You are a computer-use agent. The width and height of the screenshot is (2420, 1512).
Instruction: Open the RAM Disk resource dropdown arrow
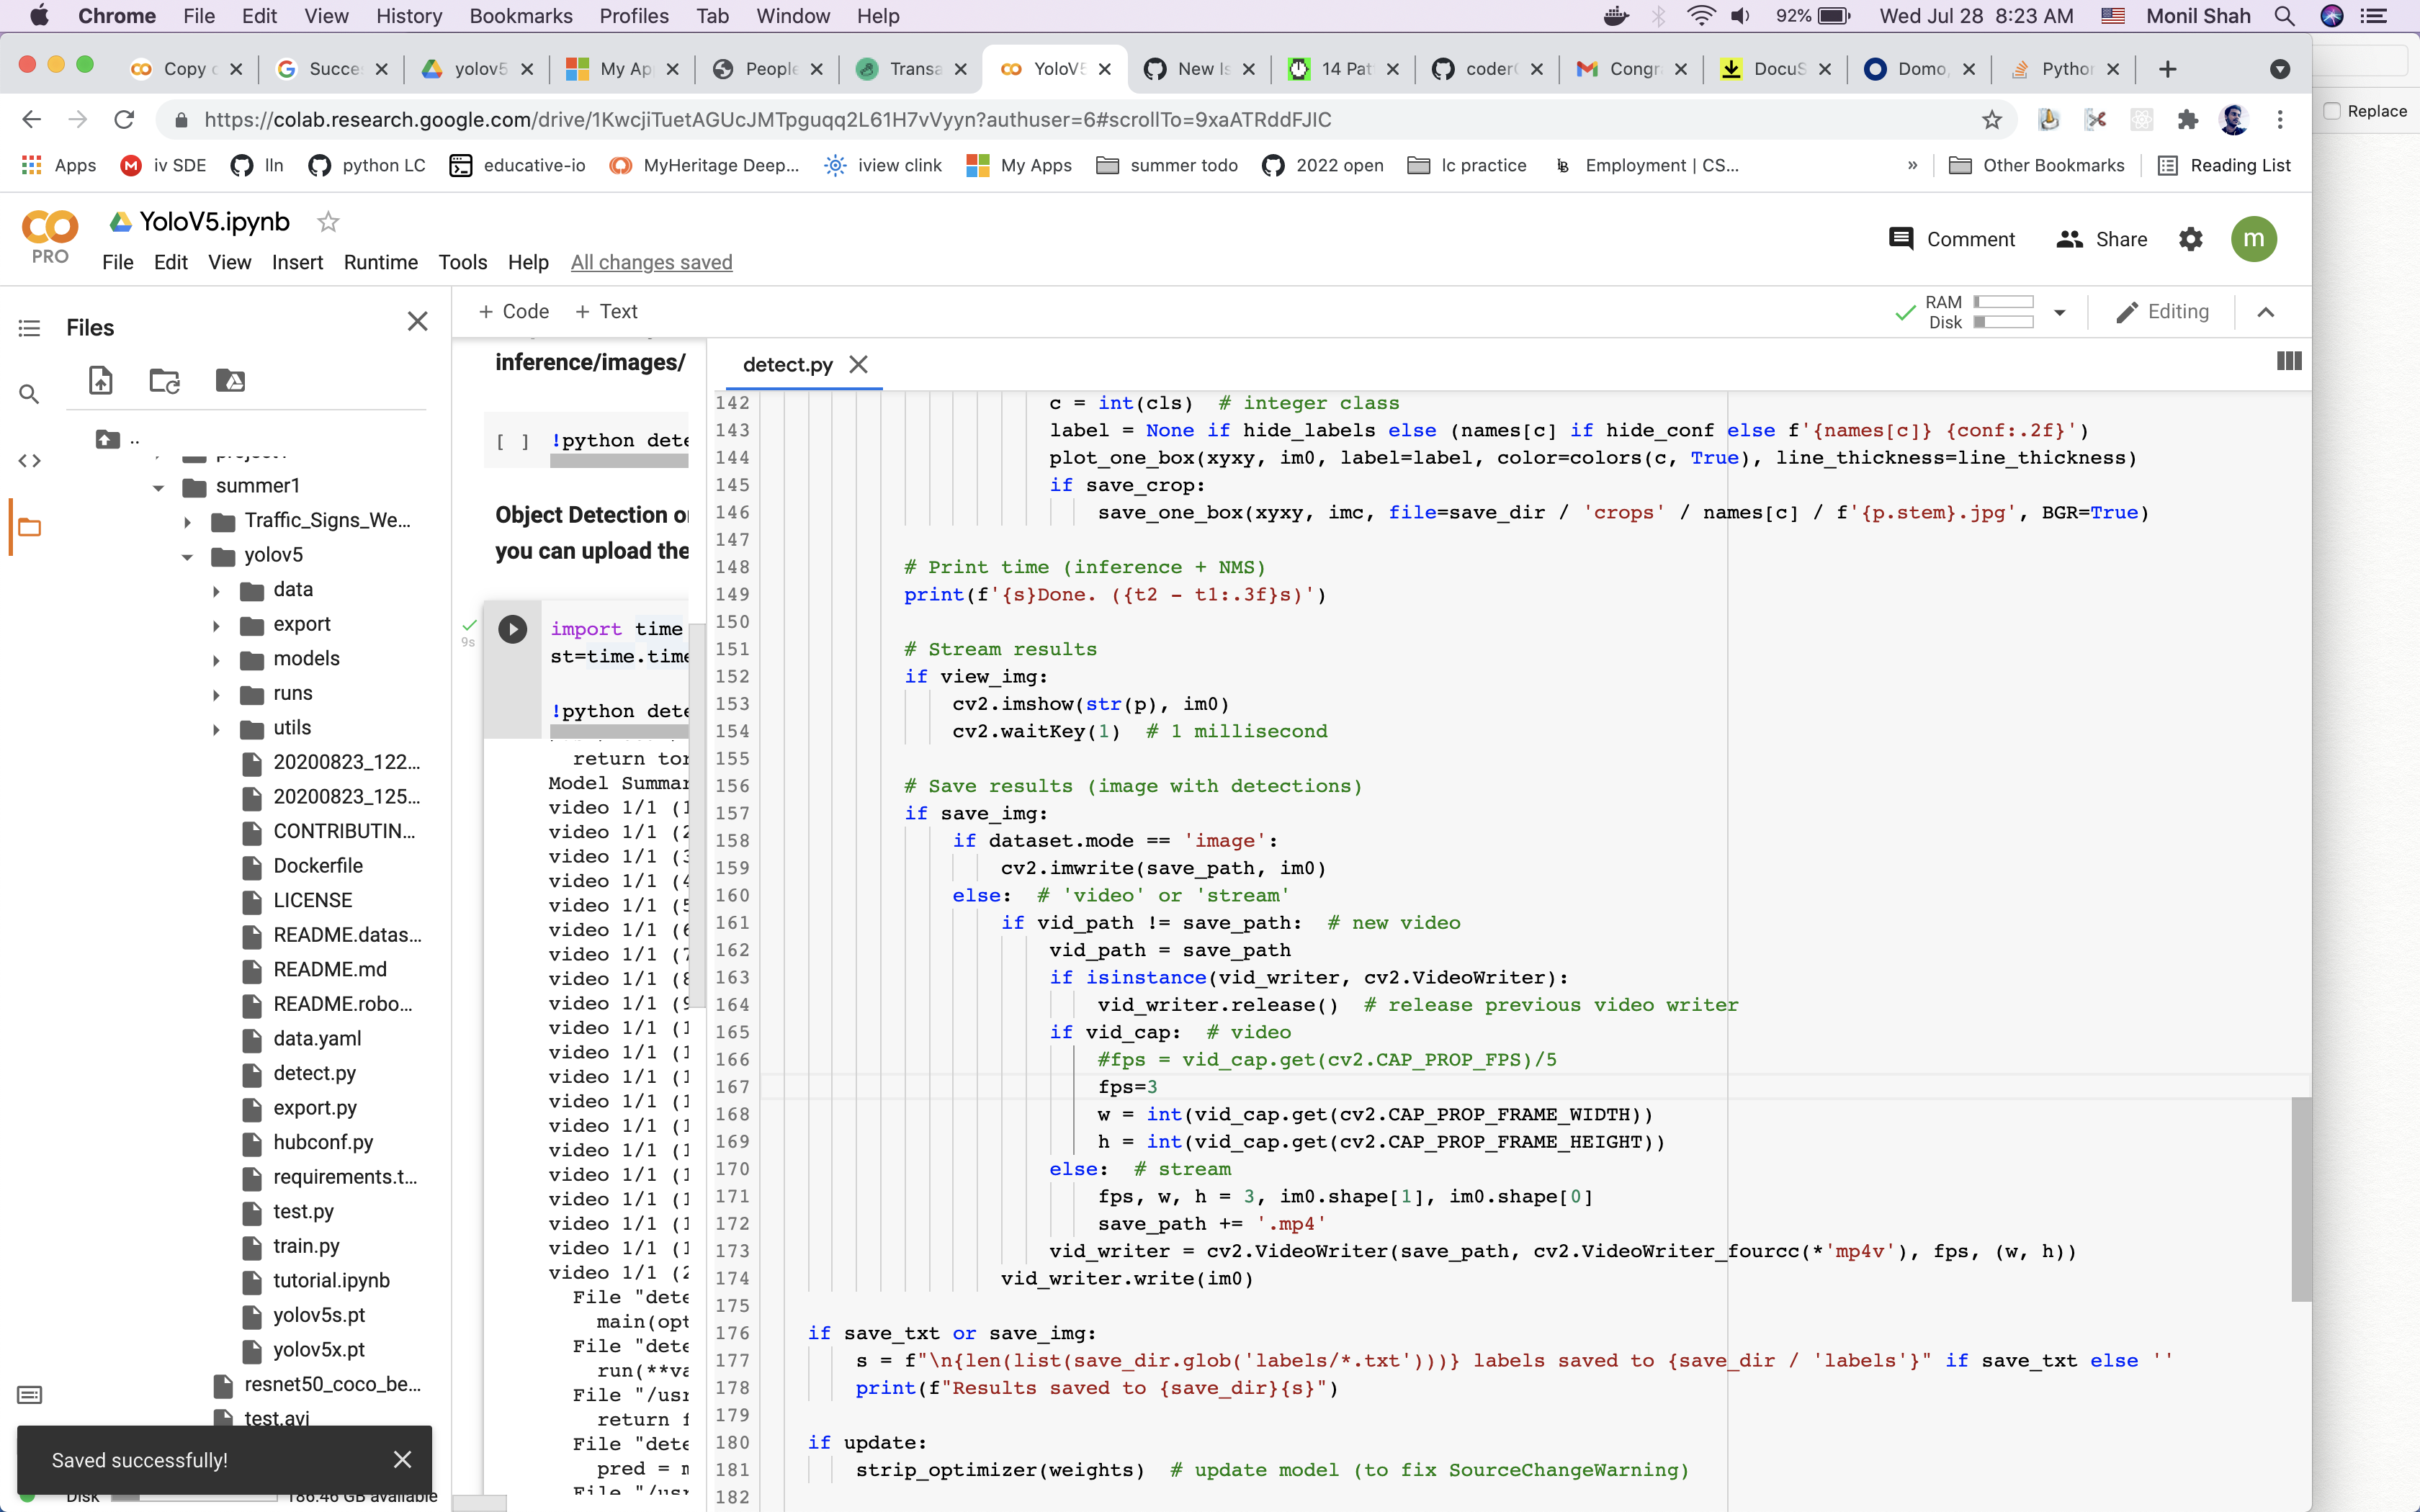[2059, 313]
